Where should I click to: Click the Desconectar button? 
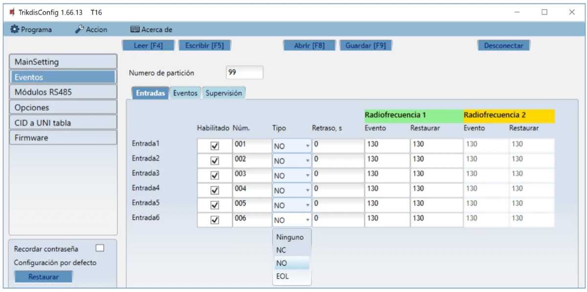pos(503,46)
